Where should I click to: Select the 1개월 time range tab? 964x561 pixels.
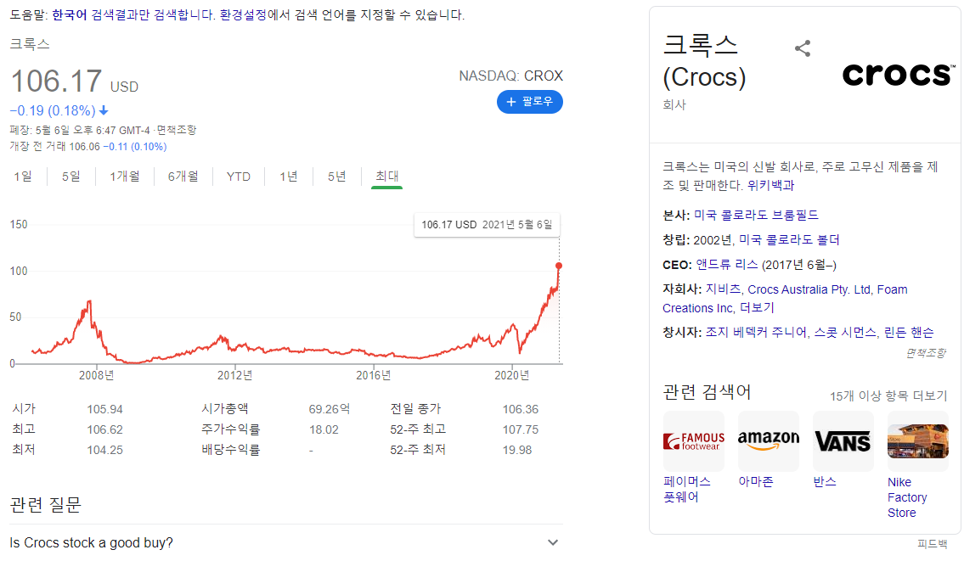[x=124, y=177]
